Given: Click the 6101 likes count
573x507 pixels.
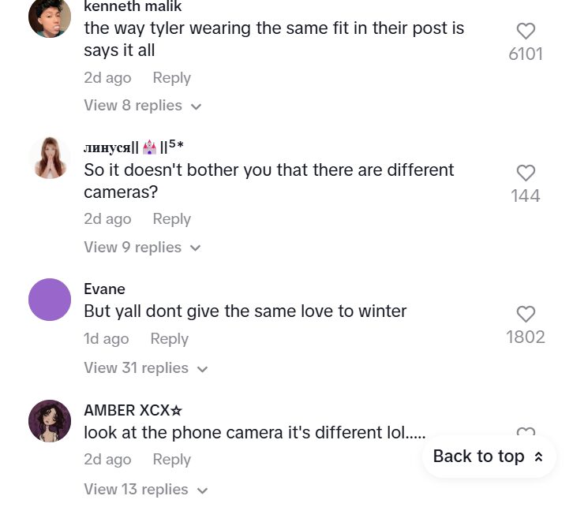Looking at the screenshot, I should (x=526, y=54).
